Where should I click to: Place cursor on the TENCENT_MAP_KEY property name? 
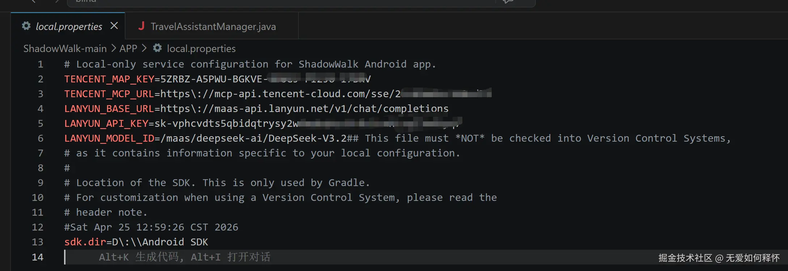tap(109, 79)
